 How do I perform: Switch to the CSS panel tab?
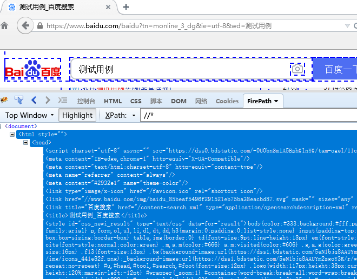(136, 101)
